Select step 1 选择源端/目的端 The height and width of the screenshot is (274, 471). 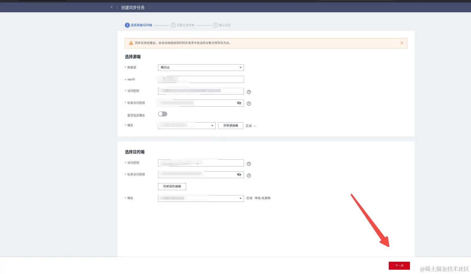[x=139, y=25]
